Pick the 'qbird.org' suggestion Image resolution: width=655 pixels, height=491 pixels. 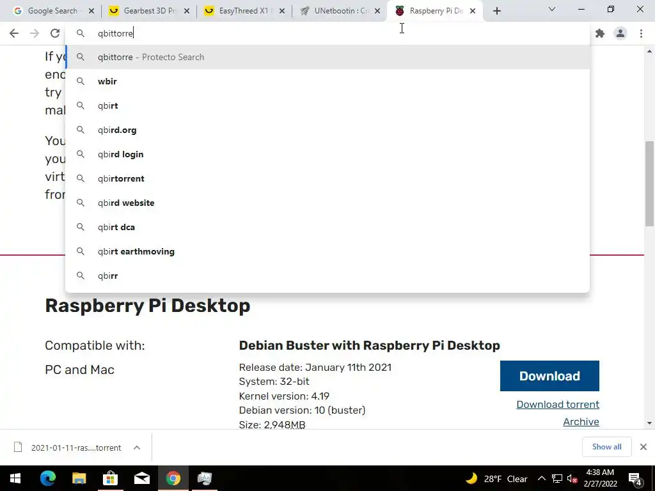pyautogui.click(x=327, y=130)
